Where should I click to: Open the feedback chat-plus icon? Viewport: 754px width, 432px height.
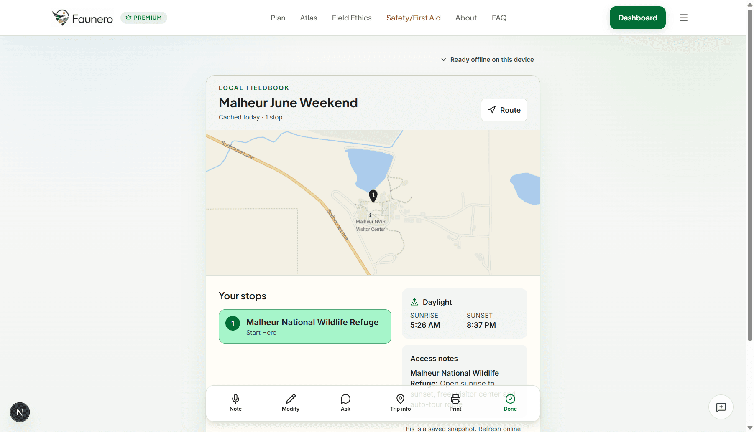tap(721, 407)
